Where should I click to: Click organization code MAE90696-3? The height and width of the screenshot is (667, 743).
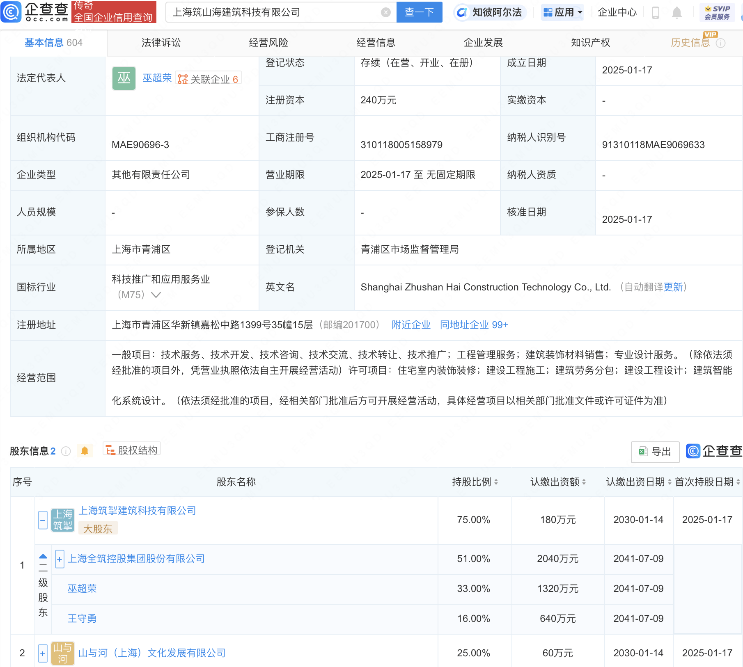[140, 145]
